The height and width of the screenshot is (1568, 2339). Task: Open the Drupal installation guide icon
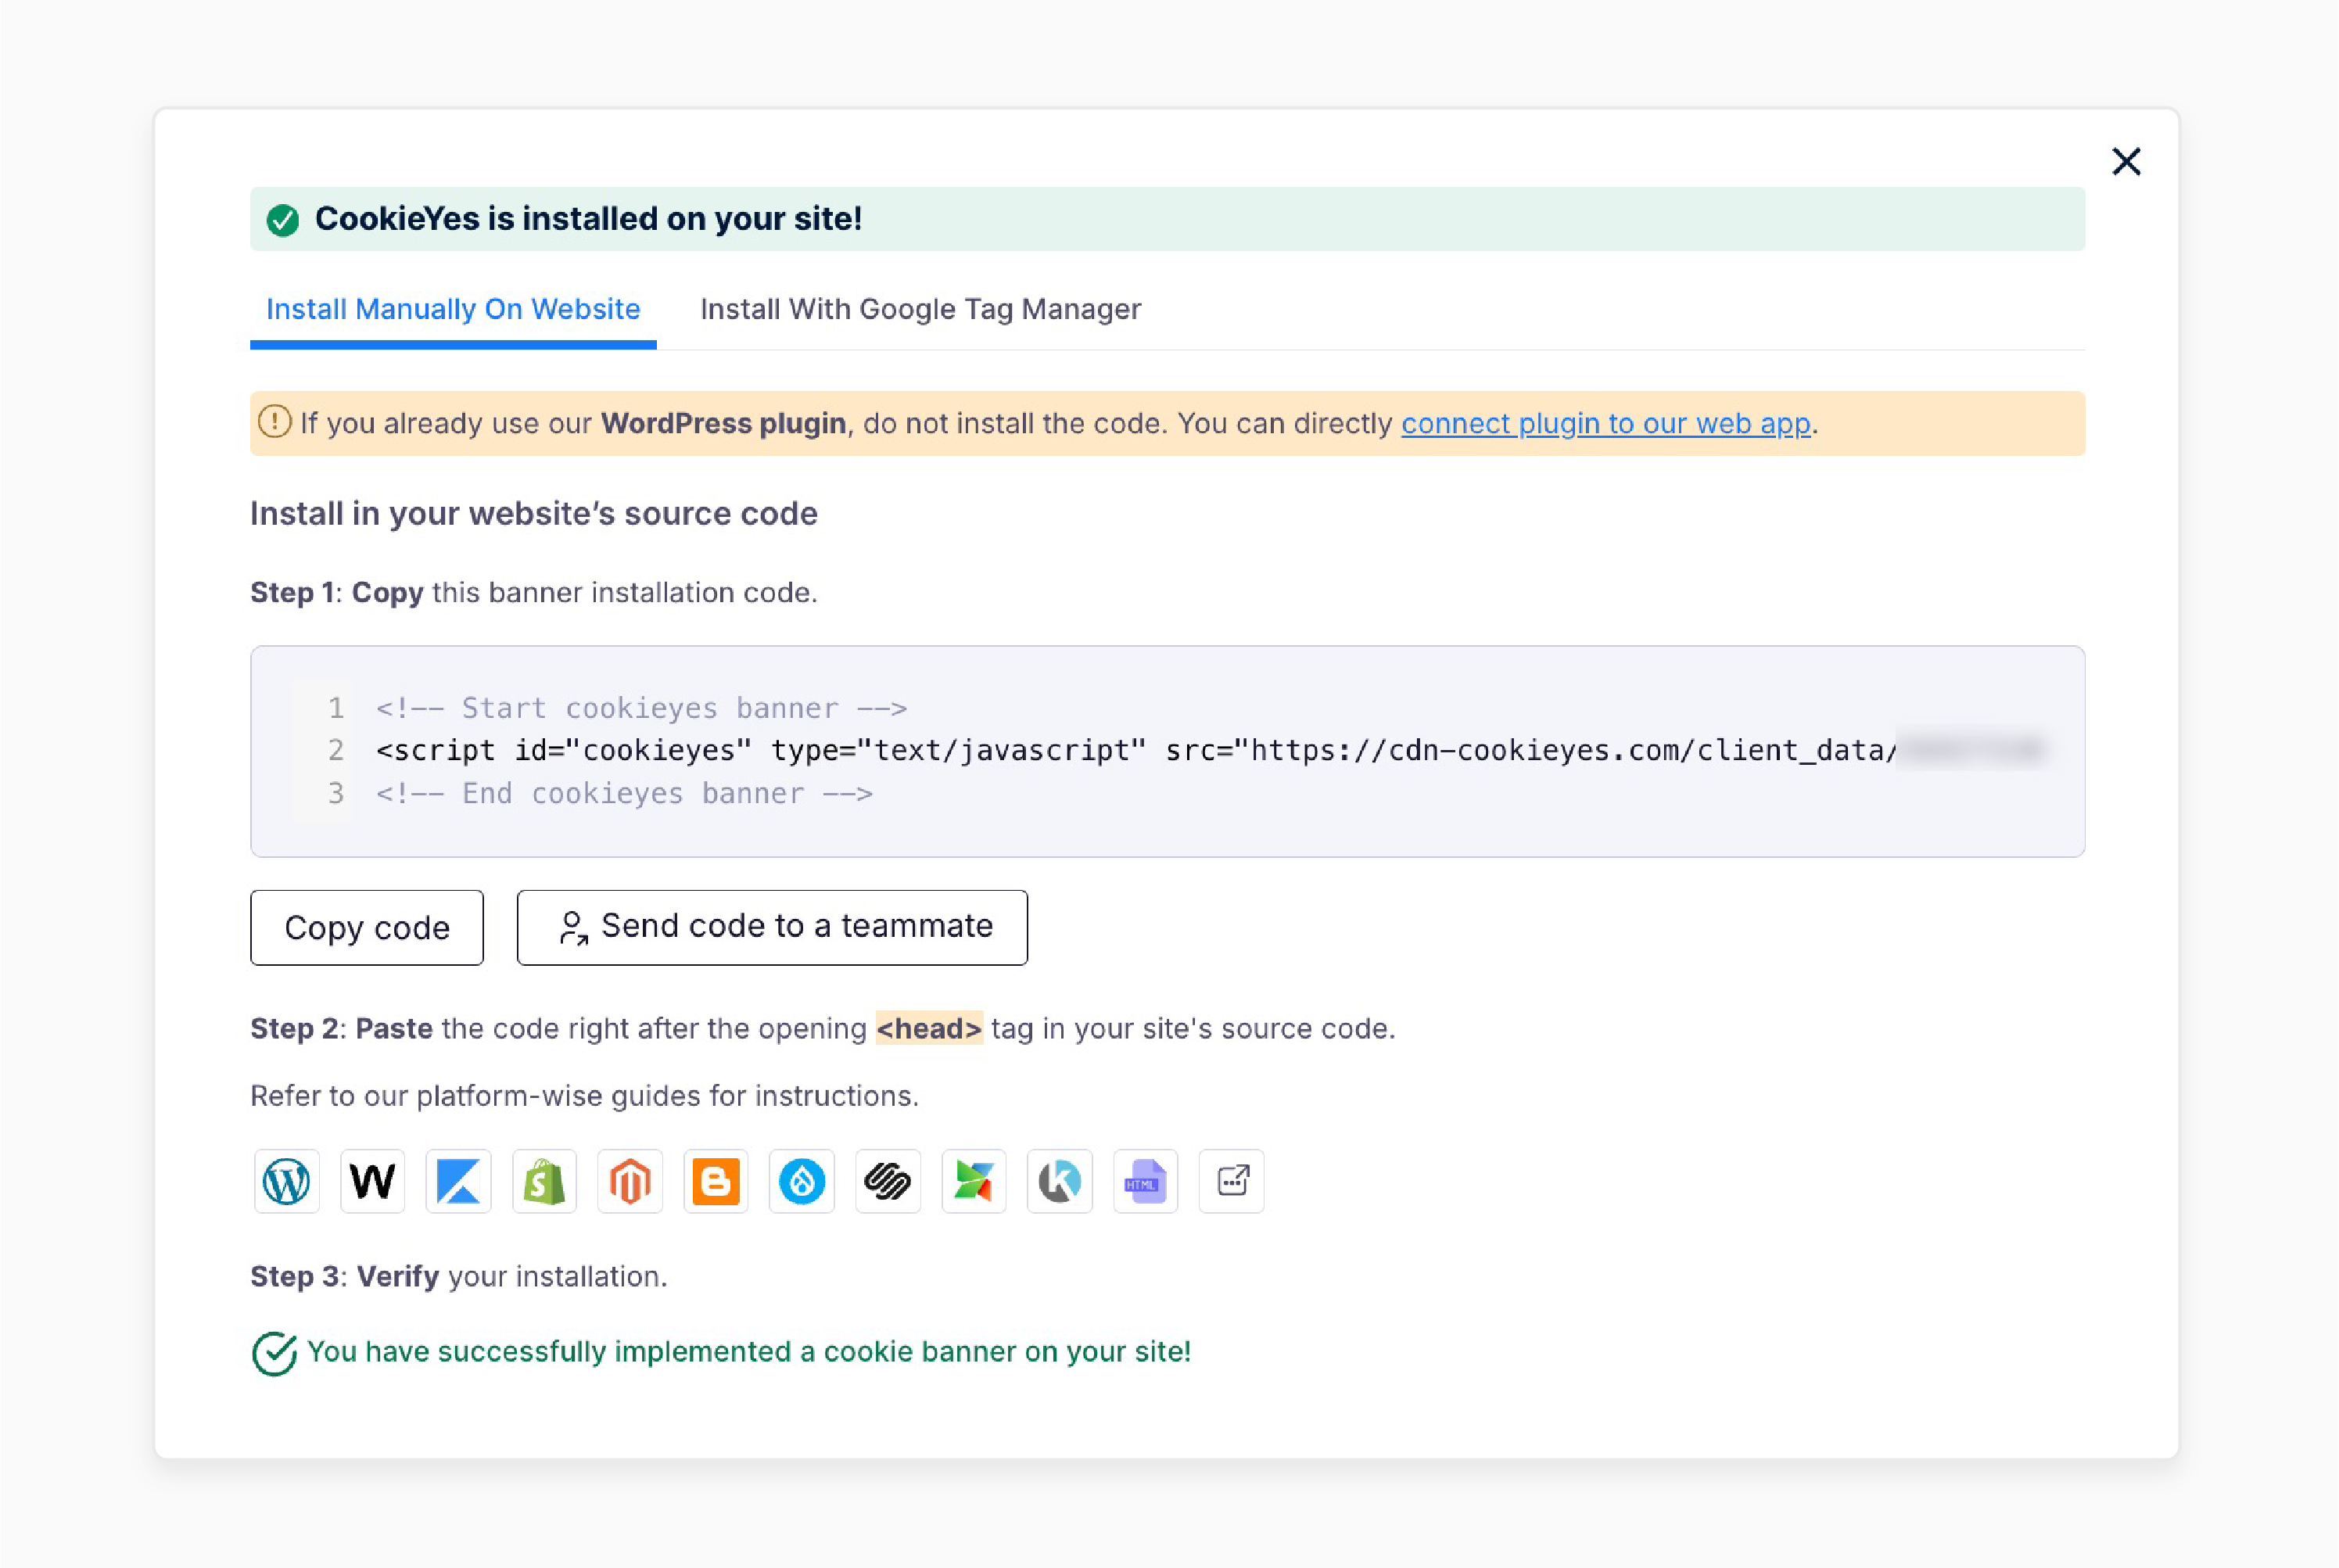(x=802, y=1182)
